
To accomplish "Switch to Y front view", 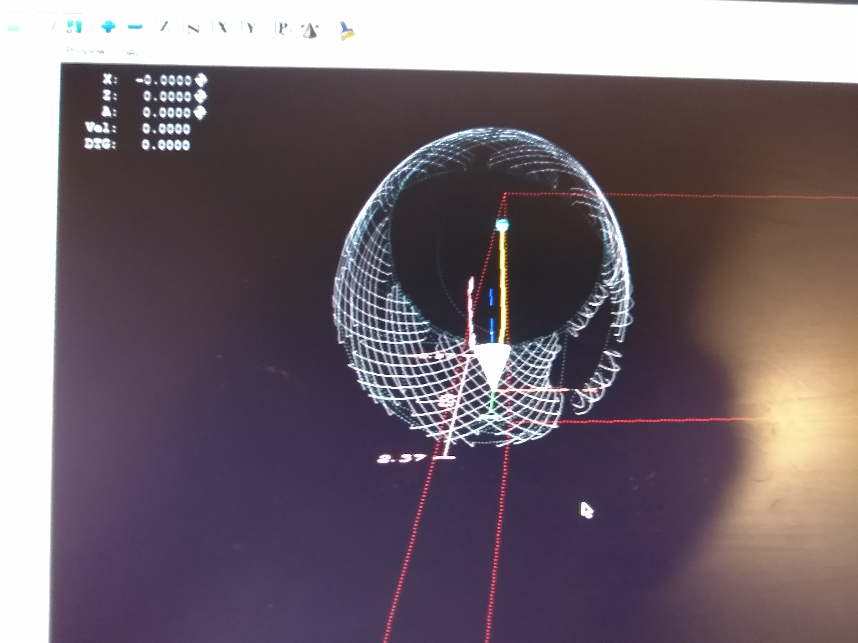I will pyautogui.click(x=251, y=28).
